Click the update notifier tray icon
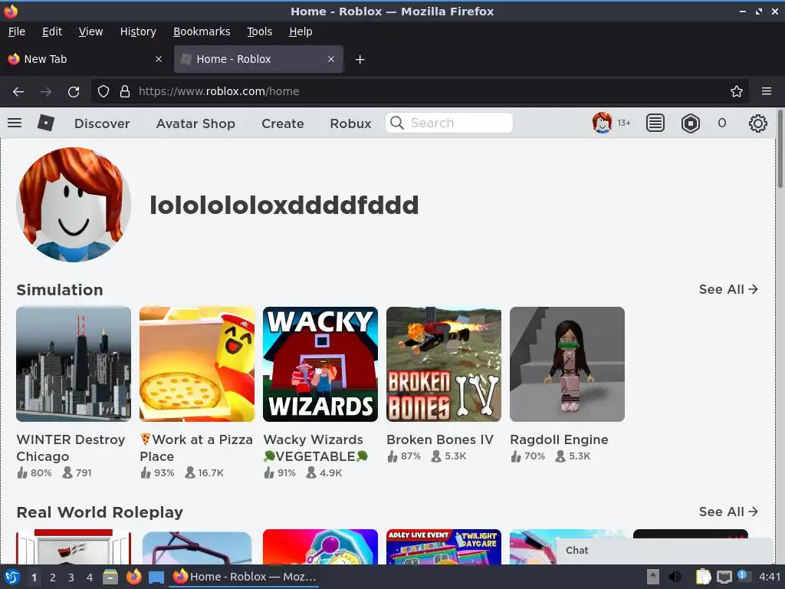 click(x=744, y=576)
